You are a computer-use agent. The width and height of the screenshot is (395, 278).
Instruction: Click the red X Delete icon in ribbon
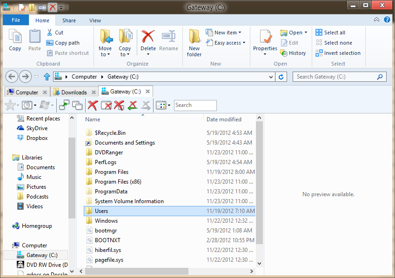point(148,36)
